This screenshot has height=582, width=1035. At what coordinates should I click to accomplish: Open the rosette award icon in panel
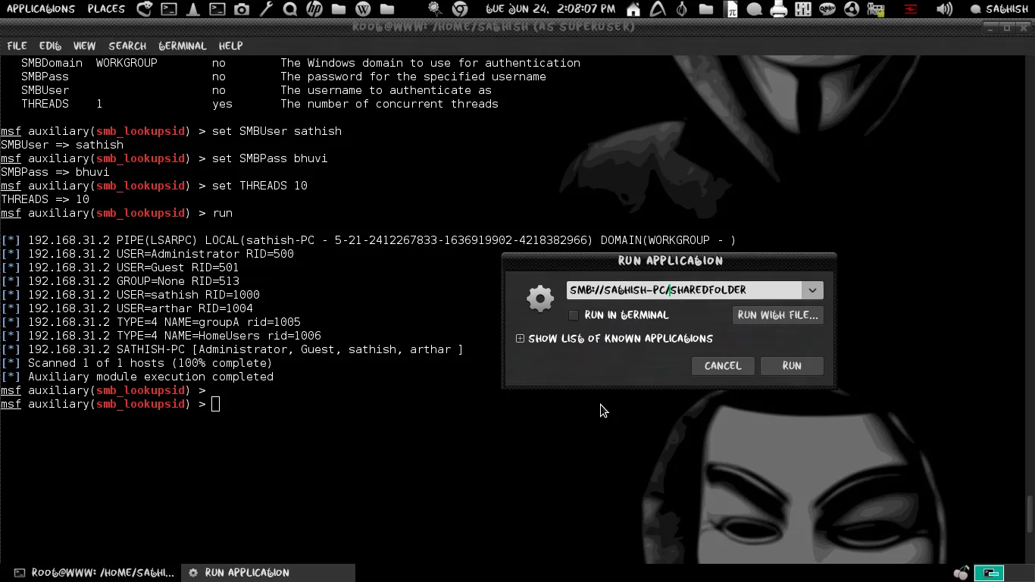tap(435, 9)
